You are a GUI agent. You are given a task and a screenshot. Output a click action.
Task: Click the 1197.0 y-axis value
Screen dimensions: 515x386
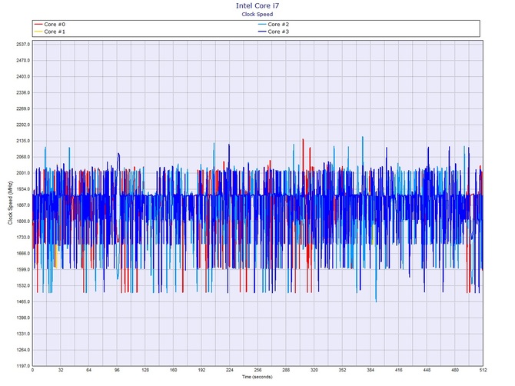[23, 366]
